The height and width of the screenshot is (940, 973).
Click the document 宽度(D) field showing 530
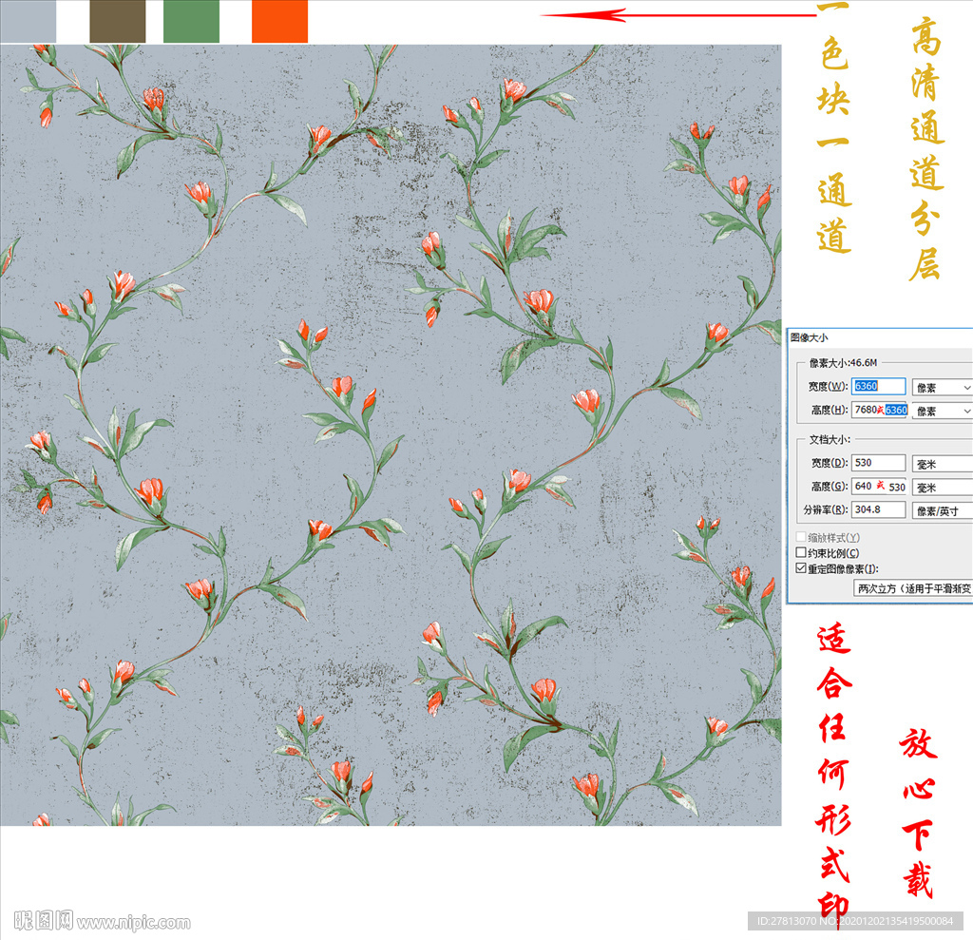coord(878,463)
